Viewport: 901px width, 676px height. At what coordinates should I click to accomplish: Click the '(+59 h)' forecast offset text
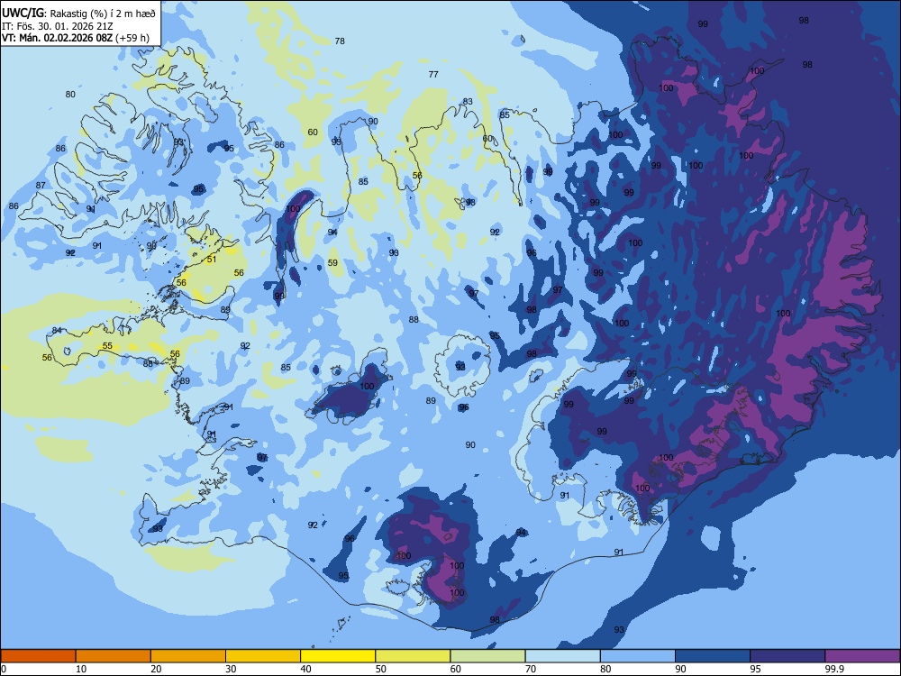(x=132, y=38)
